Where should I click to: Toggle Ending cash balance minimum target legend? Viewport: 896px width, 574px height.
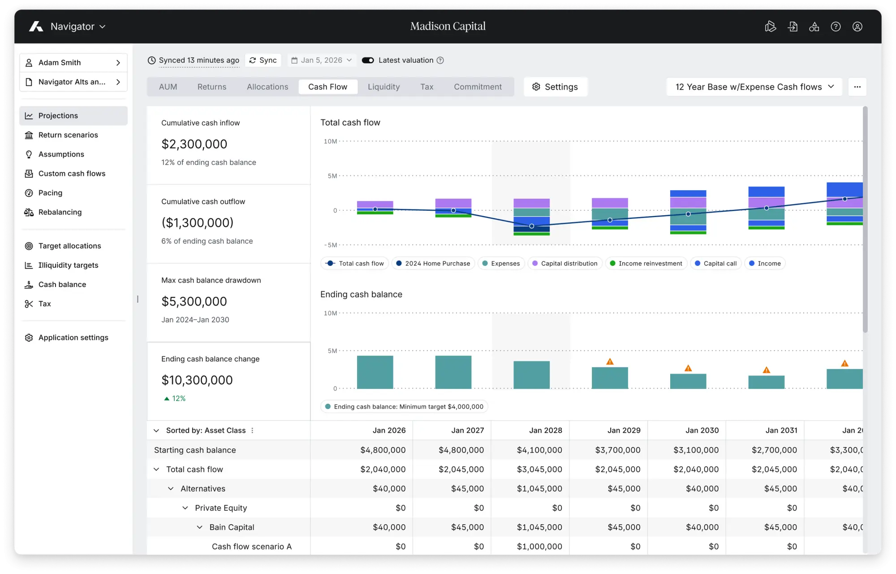pyautogui.click(x=404, y=407)
